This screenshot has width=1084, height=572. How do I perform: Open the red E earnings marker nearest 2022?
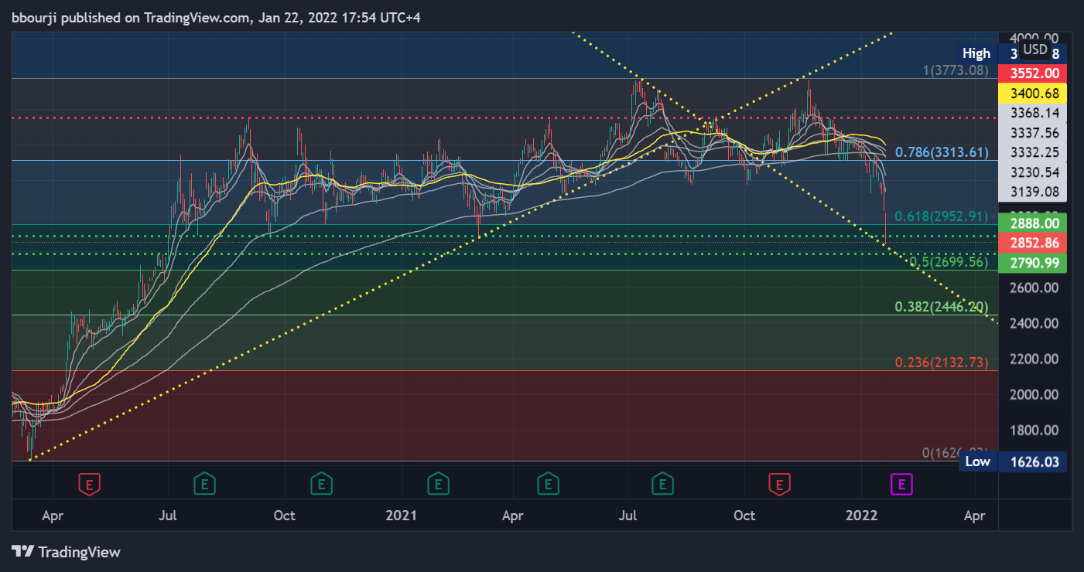[779, 485]
